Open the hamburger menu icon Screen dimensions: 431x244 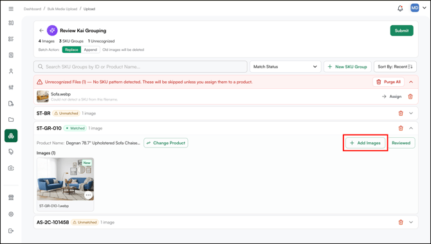tap(11, 9)
